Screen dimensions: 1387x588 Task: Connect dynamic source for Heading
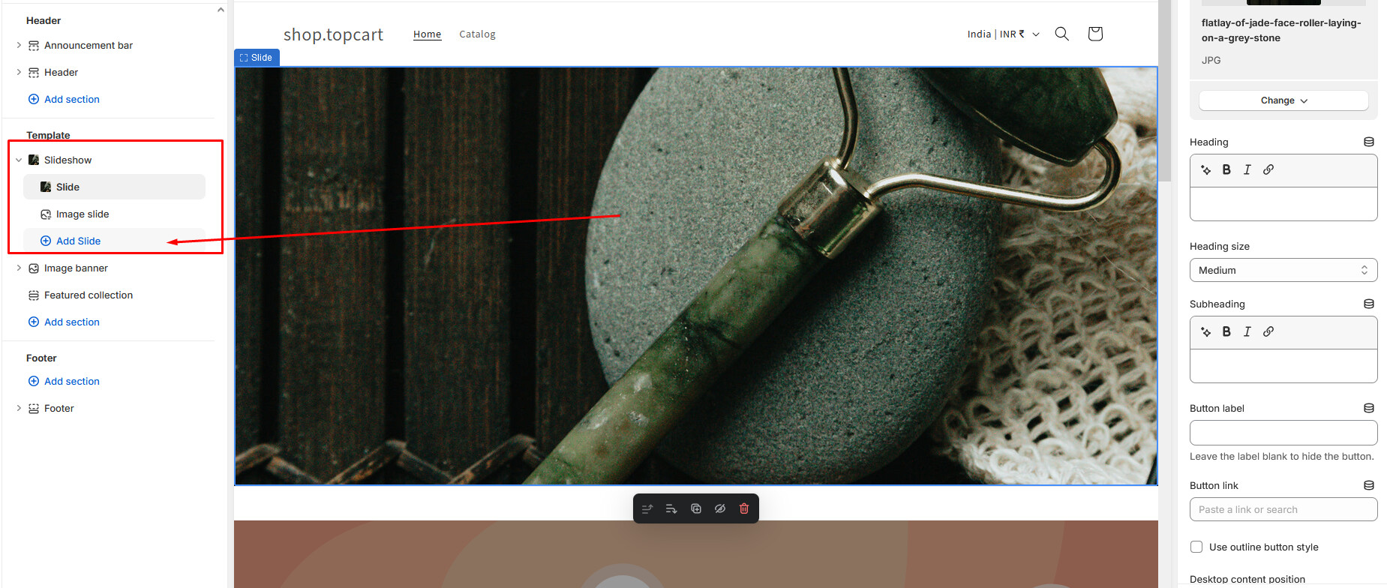click(x=1369, y=142)
